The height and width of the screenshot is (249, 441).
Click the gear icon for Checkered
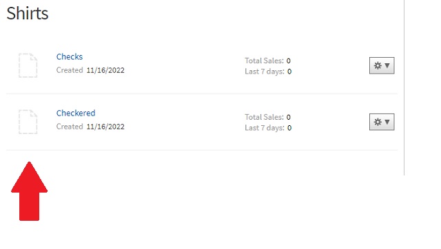378,122
